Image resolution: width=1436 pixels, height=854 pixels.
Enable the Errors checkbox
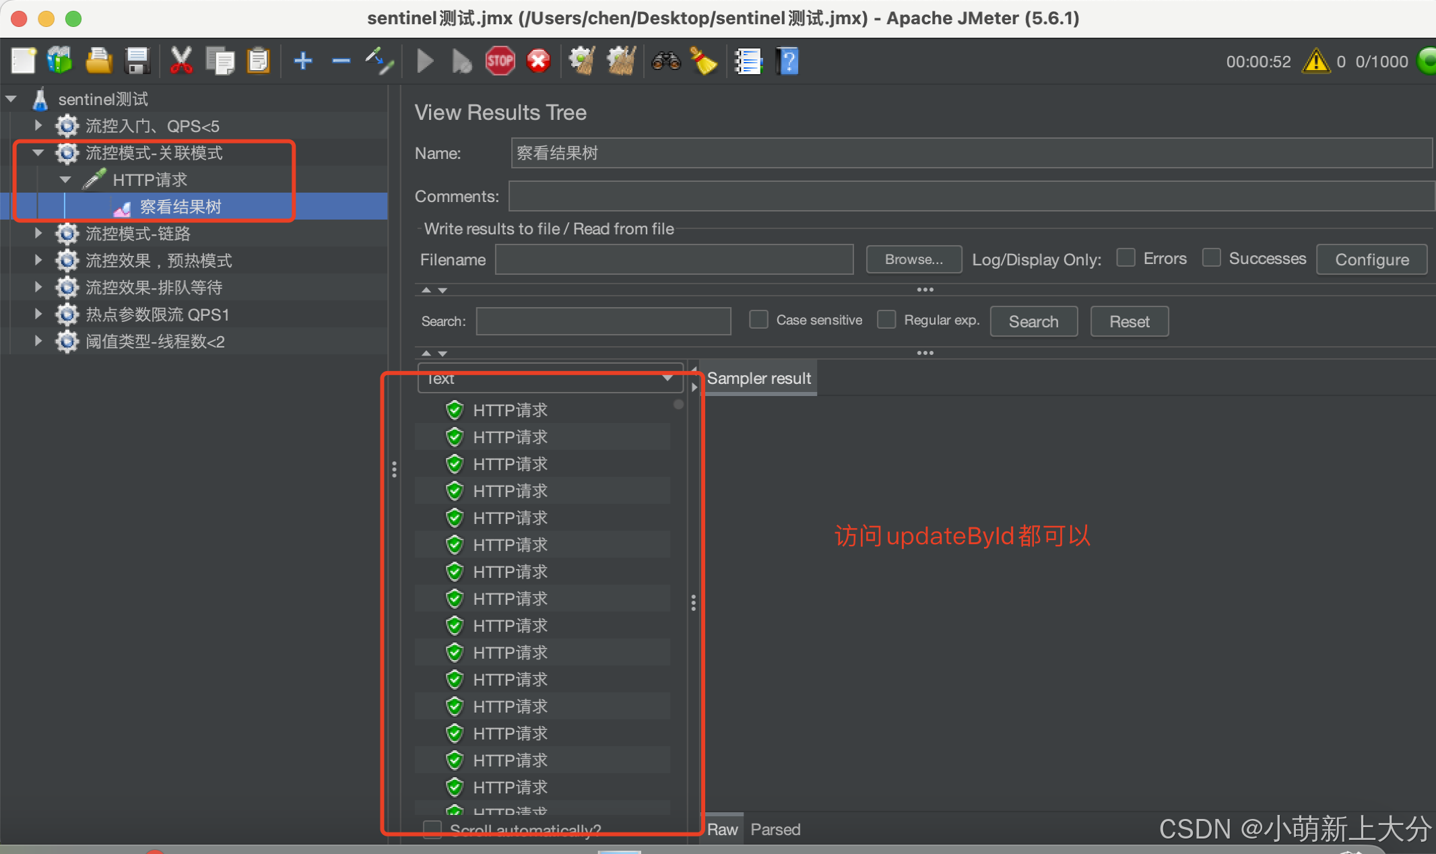(x=1125, y=258)
